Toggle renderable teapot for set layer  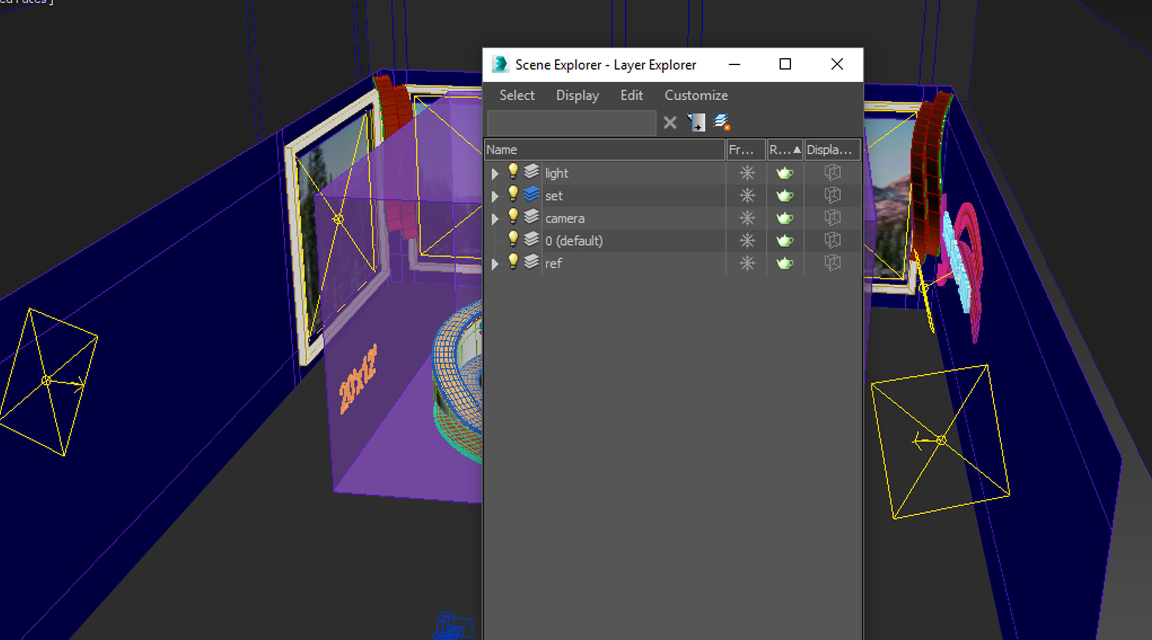pos(785,196)
